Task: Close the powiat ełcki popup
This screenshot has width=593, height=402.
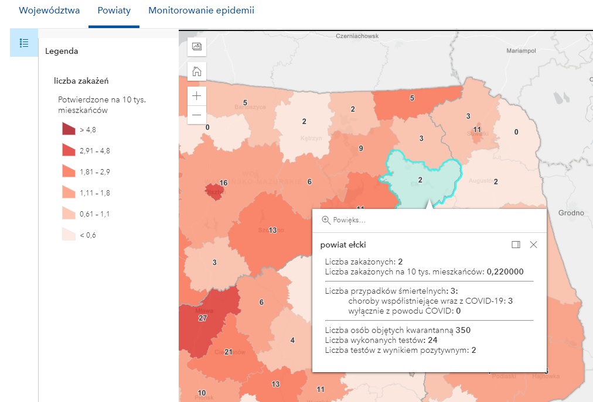Action: 533,245
